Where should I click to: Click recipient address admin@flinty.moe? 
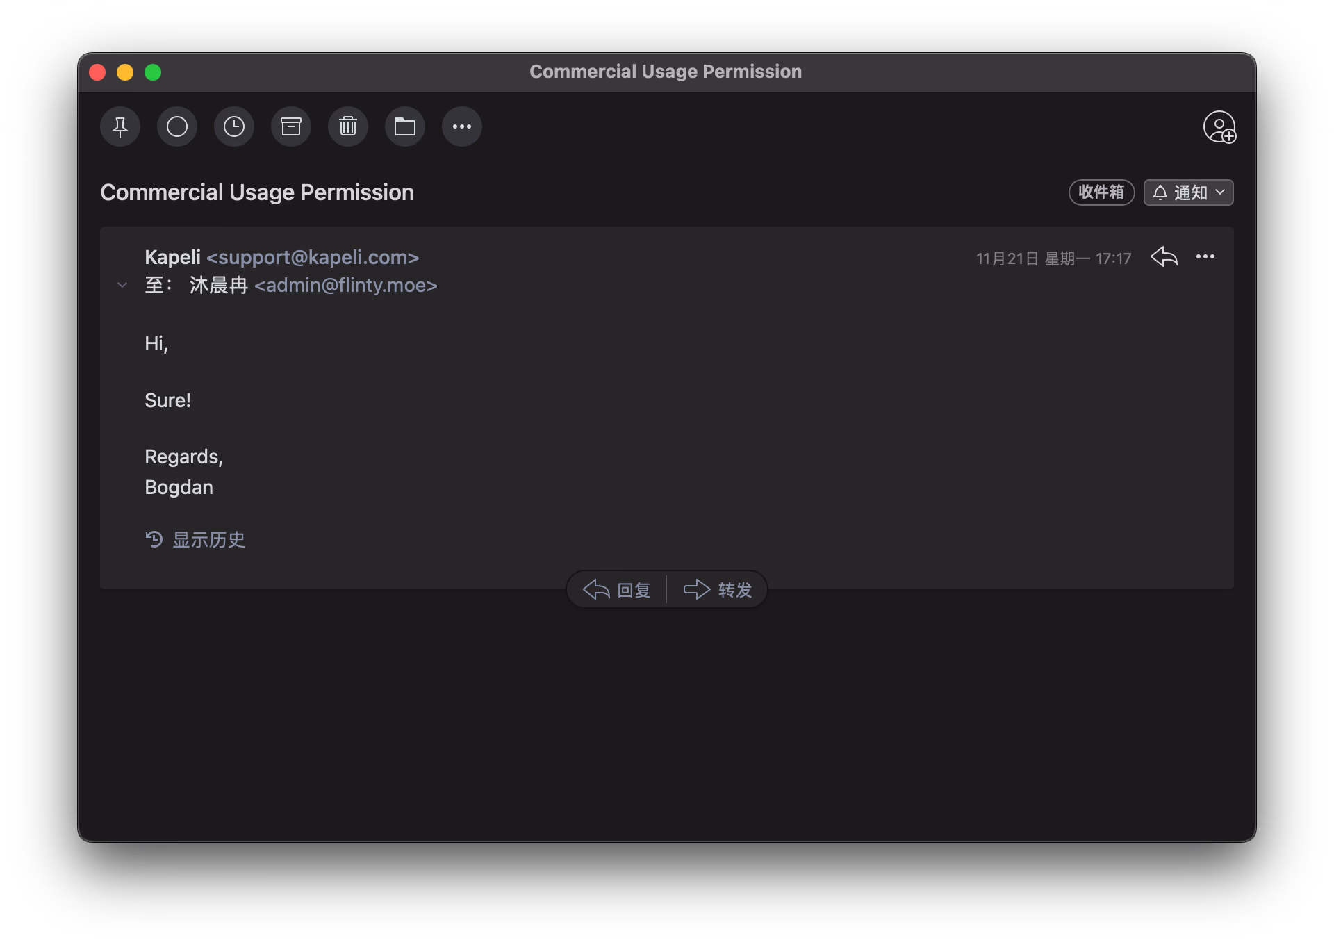(346, 286)
